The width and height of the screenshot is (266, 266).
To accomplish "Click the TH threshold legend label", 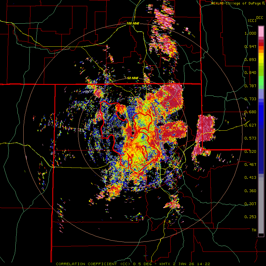I will (254, 230).
